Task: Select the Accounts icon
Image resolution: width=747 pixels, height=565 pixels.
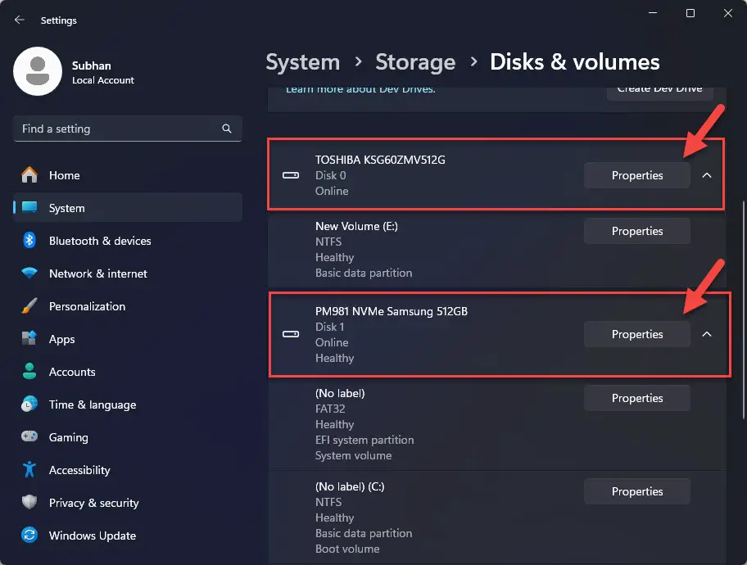Action: [30, 372]
